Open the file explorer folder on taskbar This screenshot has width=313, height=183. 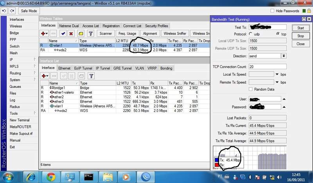pos(108,177)
